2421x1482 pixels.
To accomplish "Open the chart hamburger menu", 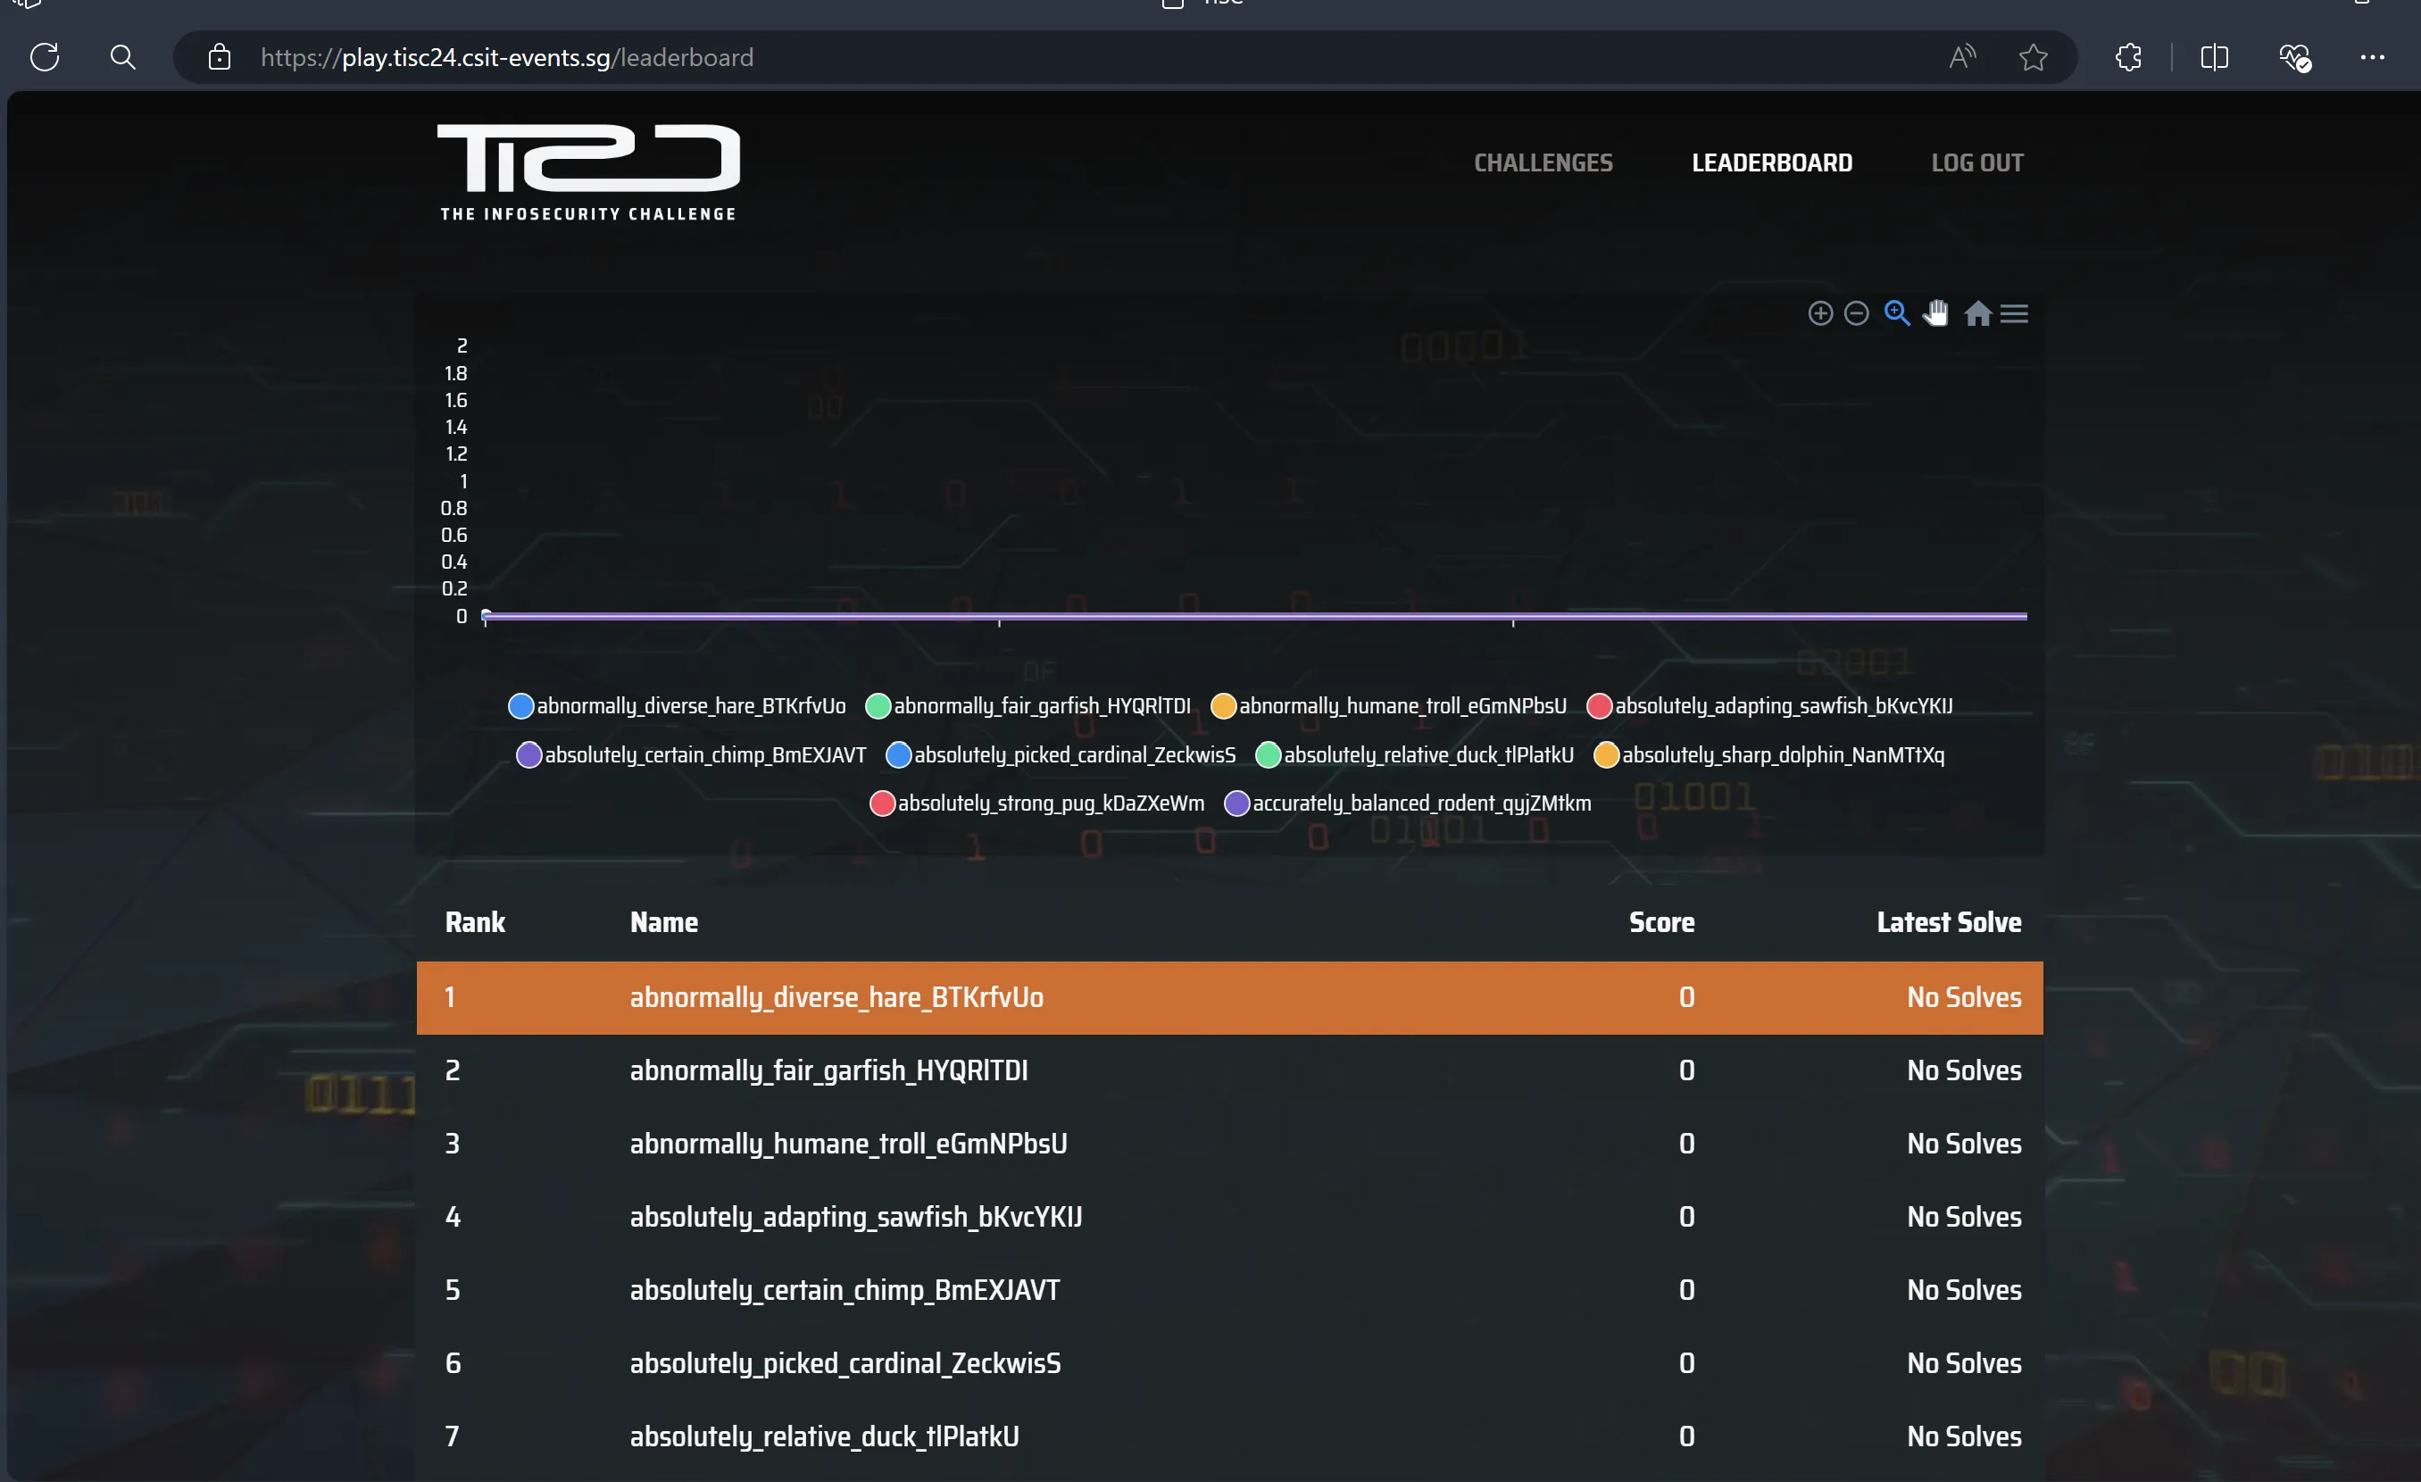I will coord(2014,313).
